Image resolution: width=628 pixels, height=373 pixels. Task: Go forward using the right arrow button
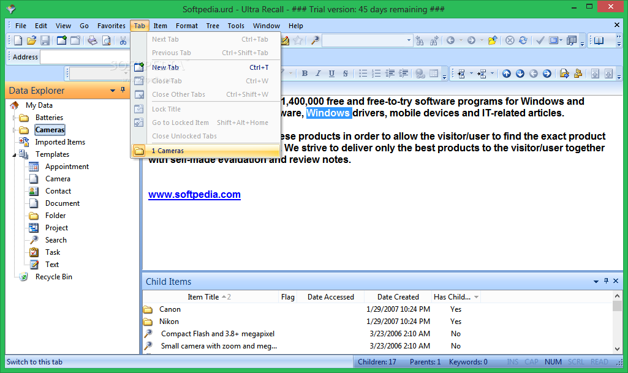[x=471, y=40]
